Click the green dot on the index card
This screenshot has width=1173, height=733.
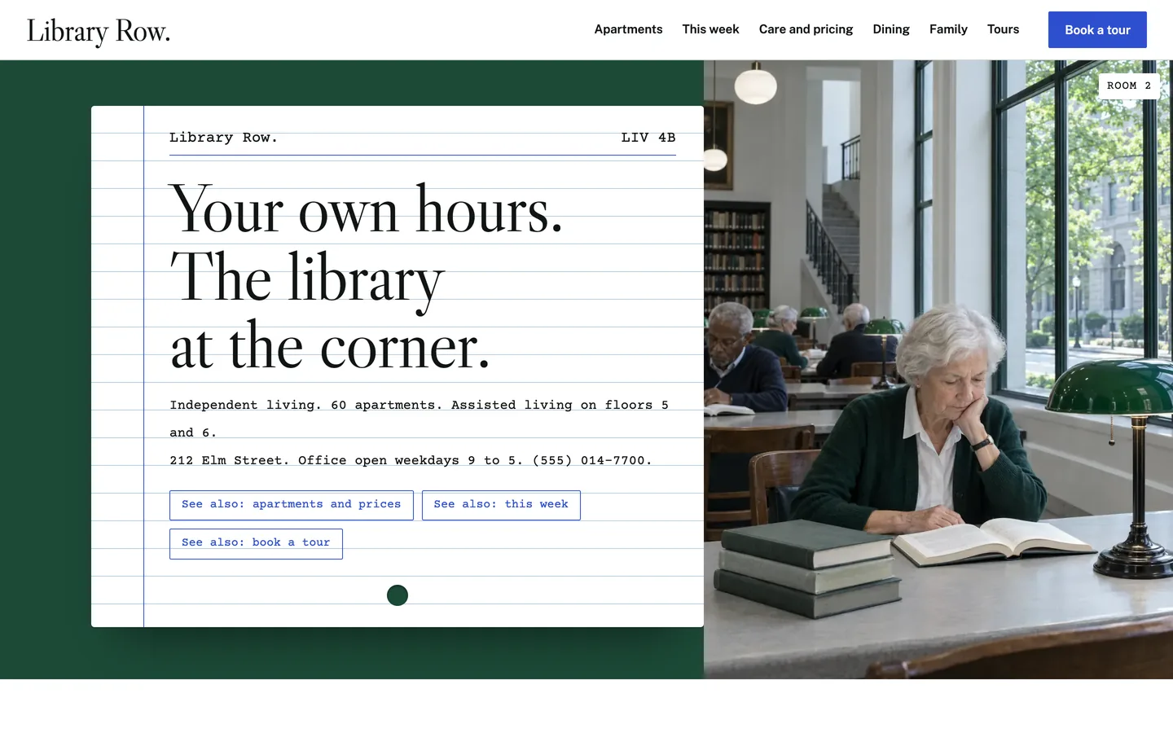(x=398, y=595)
